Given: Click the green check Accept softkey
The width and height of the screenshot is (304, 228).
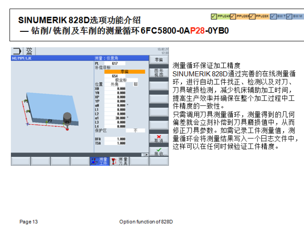Looking at the screenshot, I should [159, 152].
